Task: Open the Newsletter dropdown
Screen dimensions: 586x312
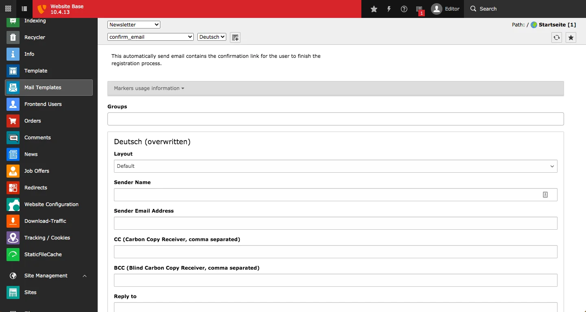Action: 133,24
